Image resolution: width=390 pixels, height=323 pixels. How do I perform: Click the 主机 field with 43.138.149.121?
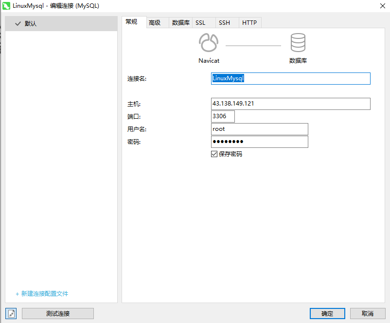click(290, 104)
